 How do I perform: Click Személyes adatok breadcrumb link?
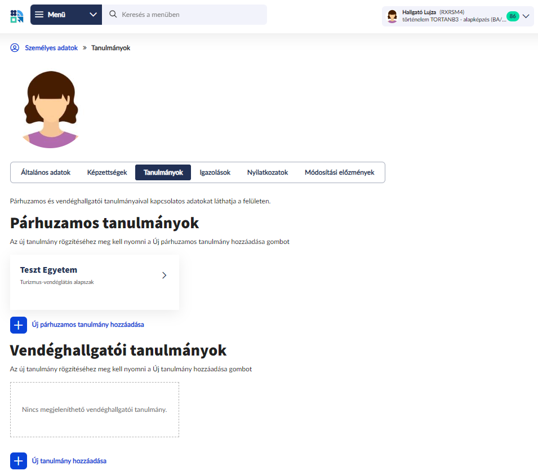(51, 48)
